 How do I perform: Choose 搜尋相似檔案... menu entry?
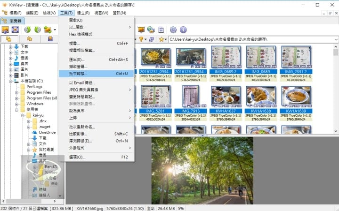[97, 50]
